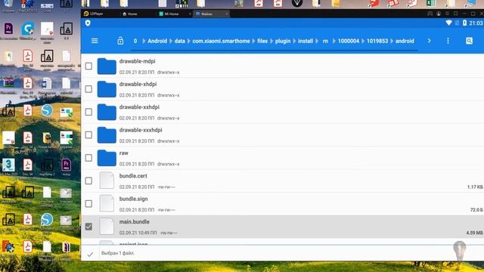The image size is (484, 272).
Task: Click the 4.59 МБ size value
Action: tap(474, 233)
